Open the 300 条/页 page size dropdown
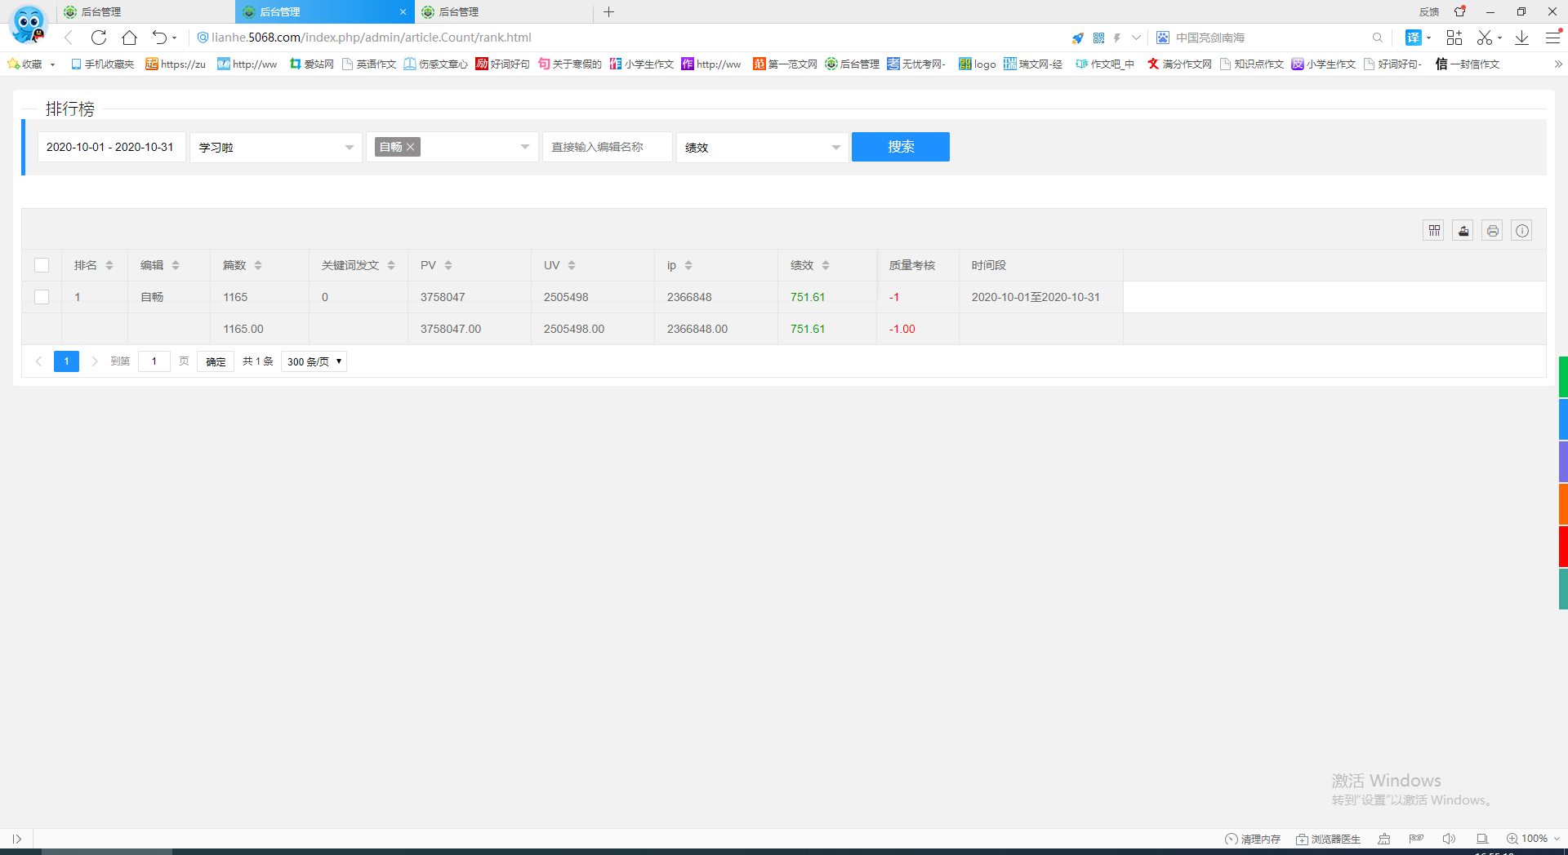This screenshot has width=1568, height=855. tap(314, 361)
